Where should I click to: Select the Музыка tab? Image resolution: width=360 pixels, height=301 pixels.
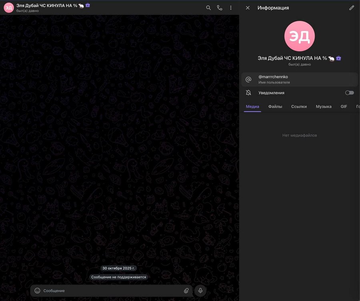point(324,106)
